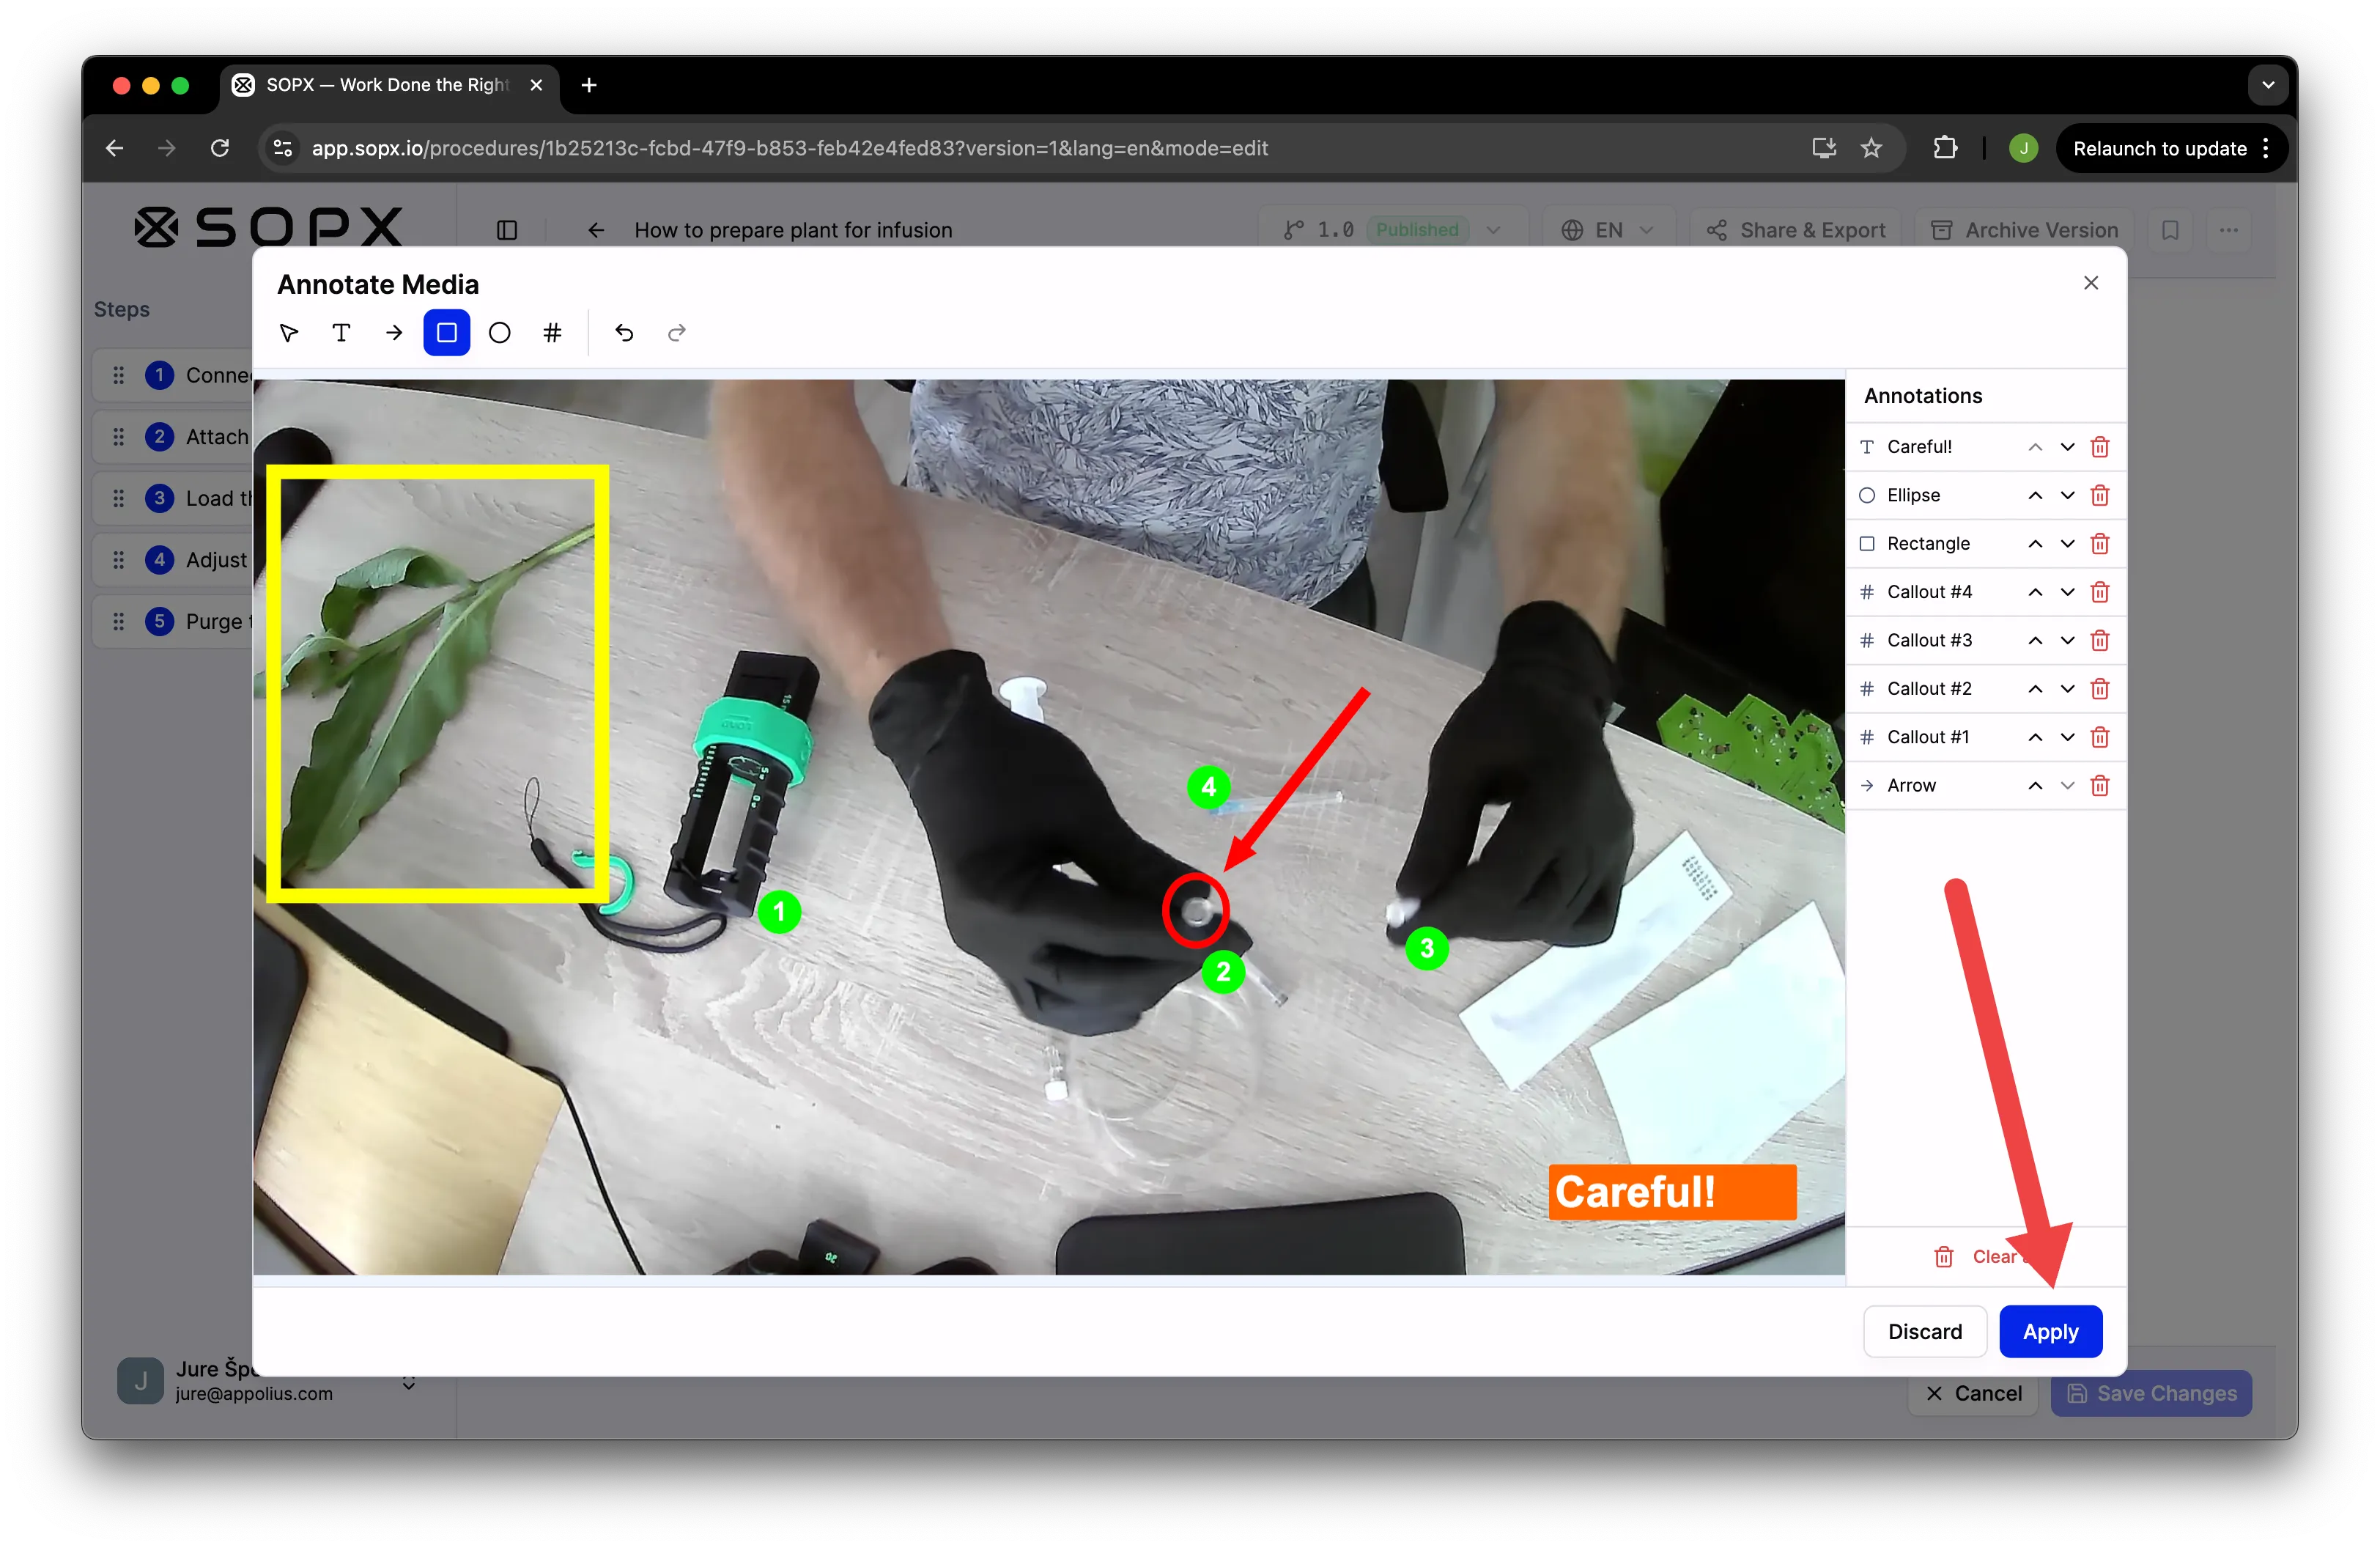Move Arrow annotation up
2380x1548 pixels.
tap(2035, 786)
